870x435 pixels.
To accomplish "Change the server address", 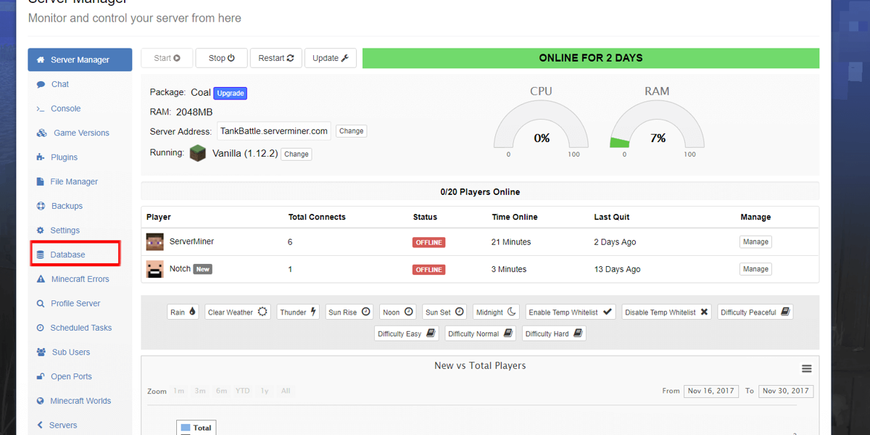I will tap(352, 131).
